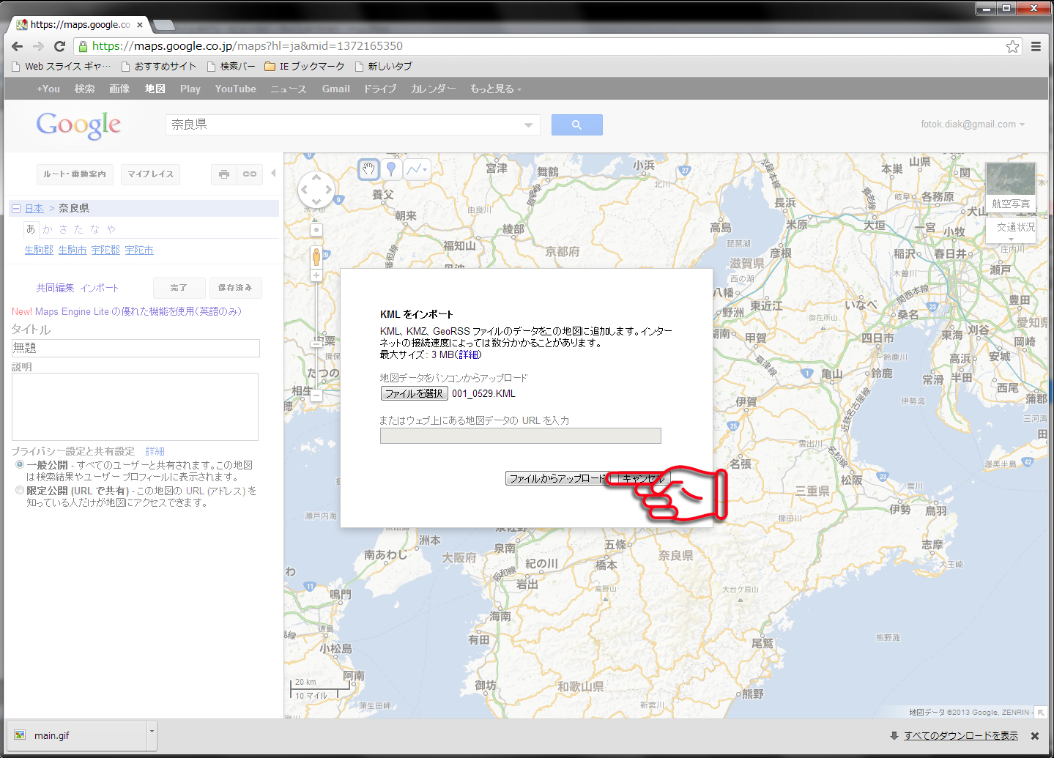This screenshot has height=758, width=1054.
Task: Bookmark this page with the star icon
Action: click(x=1012, y=46)
